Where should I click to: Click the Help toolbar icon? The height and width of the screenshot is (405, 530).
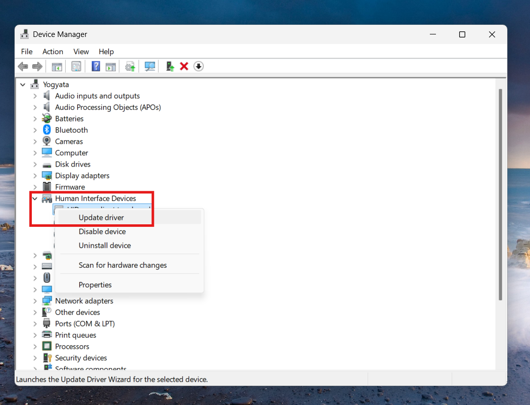pos(96,66)
